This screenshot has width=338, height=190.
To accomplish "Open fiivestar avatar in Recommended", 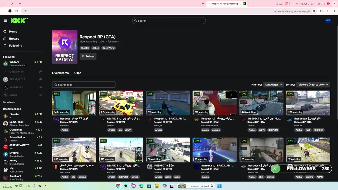I will click(6, 116).
